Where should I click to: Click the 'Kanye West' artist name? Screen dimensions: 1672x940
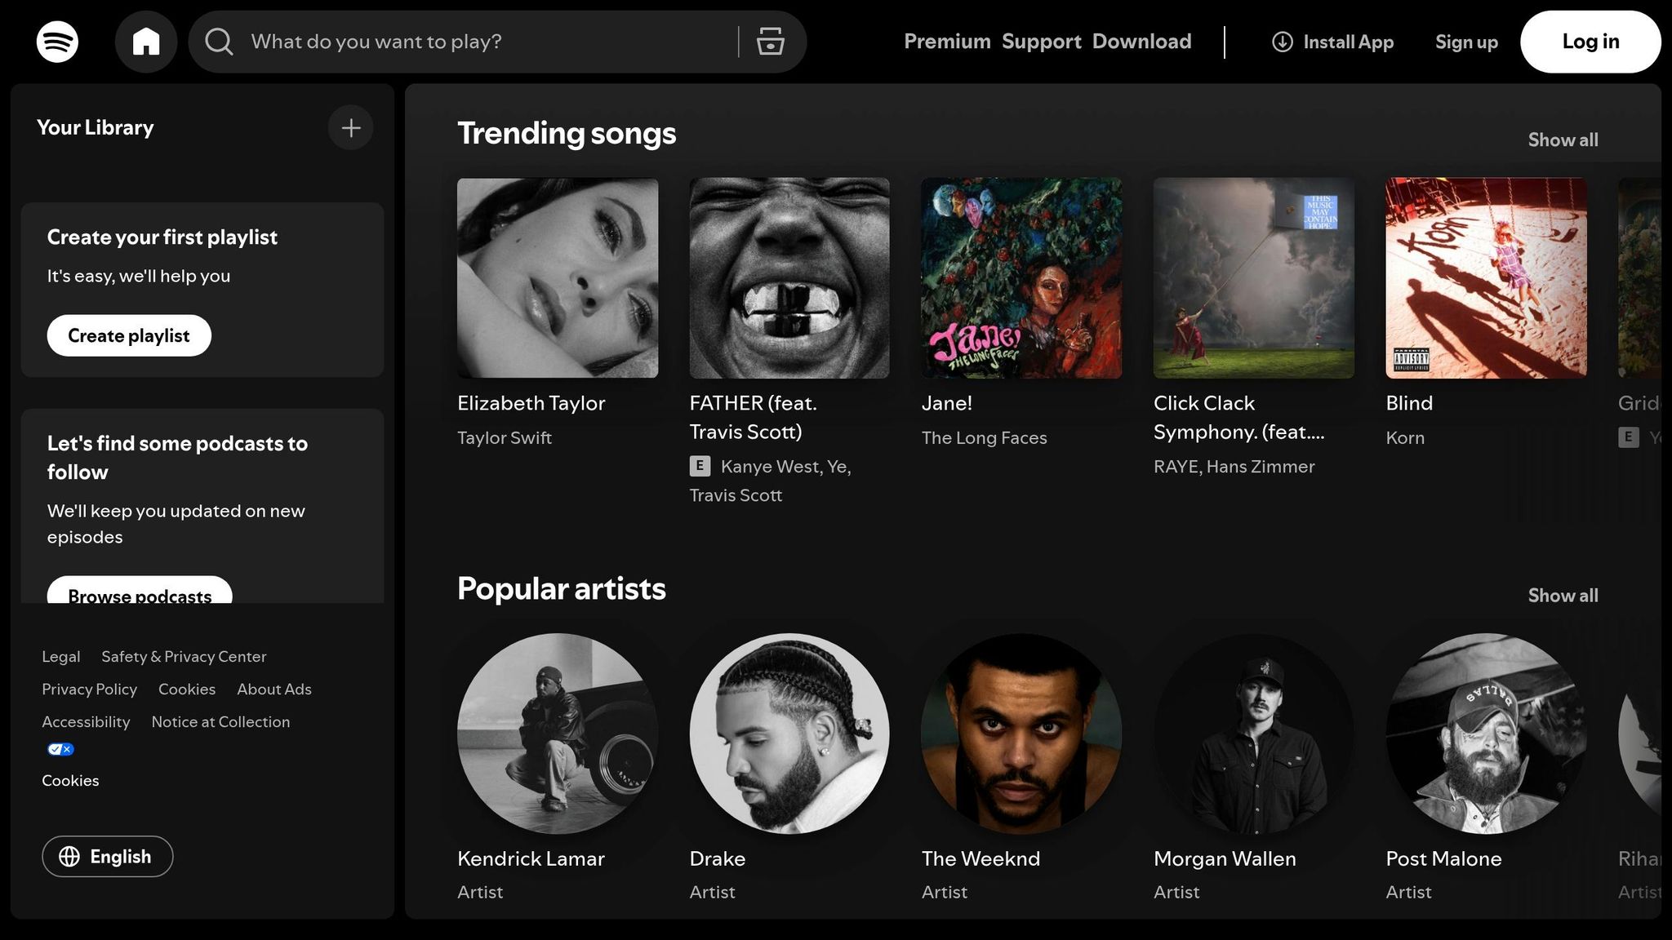pyautogui.click(x=771, y=466)
